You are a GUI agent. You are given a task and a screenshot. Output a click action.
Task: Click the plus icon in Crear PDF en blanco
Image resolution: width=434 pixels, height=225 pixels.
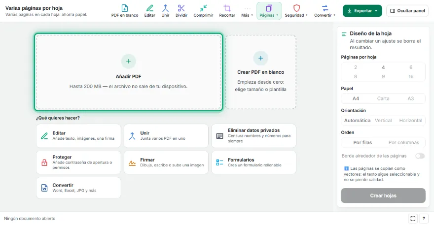click(x=260, y=58)
